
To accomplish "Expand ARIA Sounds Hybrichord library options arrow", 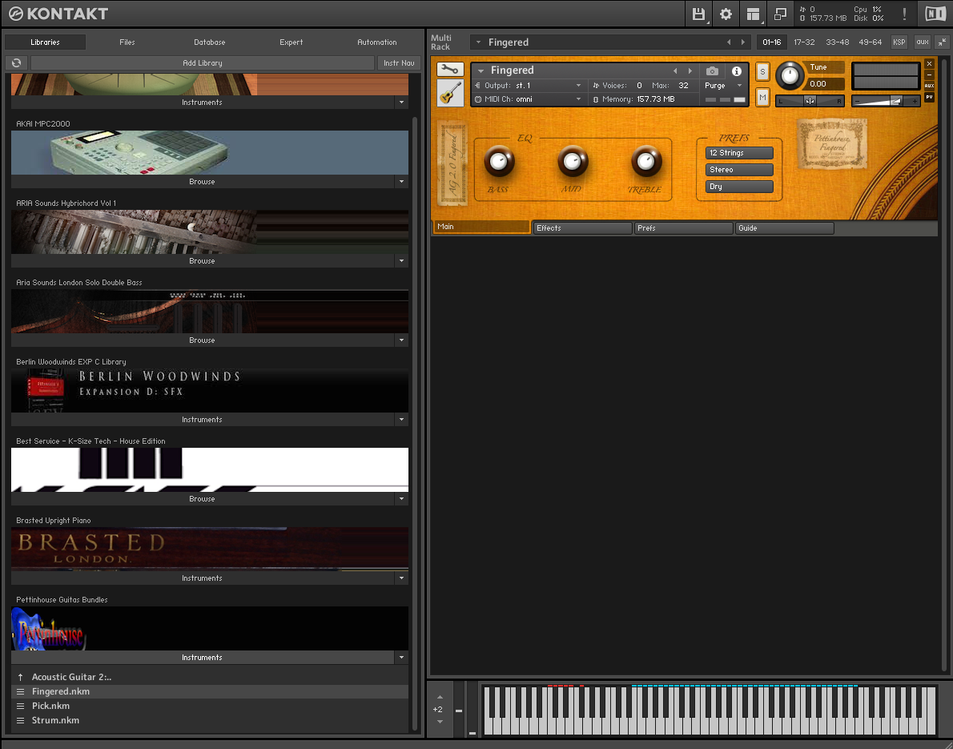I will pos(401,261).
